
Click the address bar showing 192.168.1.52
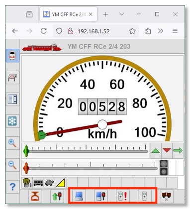pos(95,31)
